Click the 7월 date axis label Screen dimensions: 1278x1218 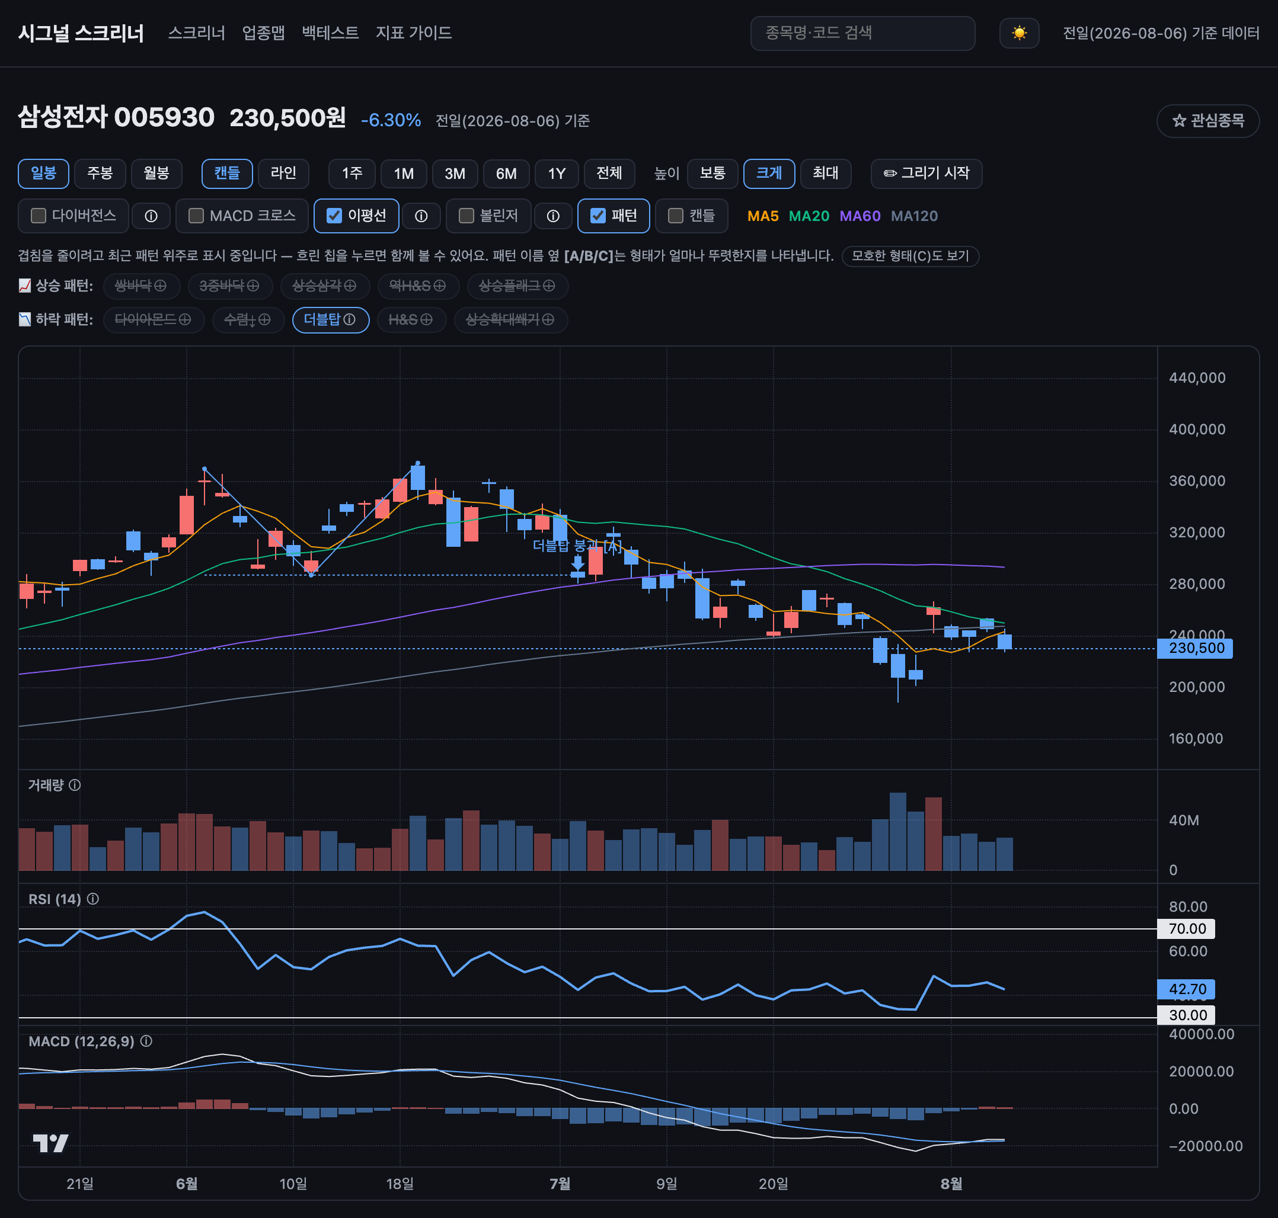click(x=560, y=1184)
